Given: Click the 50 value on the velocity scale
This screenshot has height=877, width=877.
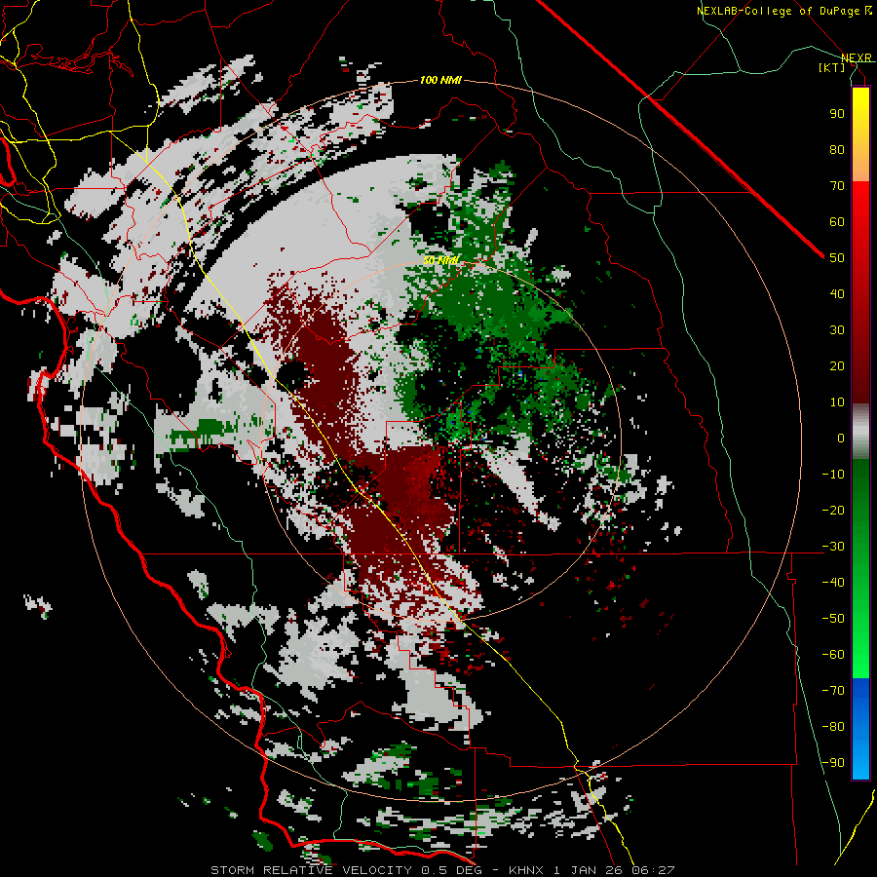Looking at the screenshot, I should 837,258.
